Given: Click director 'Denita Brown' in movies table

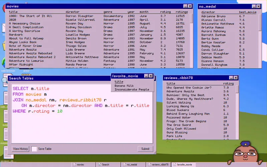Looking at the screenshot, I should point(76,38).
